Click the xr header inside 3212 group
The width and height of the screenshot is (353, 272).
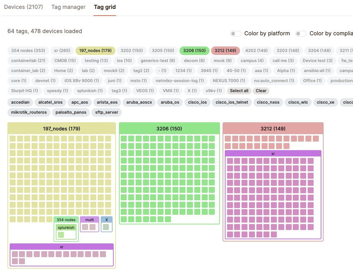click(x=273, y=153)
